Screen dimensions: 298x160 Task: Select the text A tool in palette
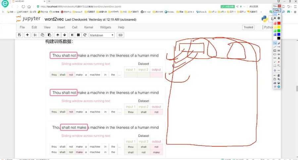pos(278,58)
